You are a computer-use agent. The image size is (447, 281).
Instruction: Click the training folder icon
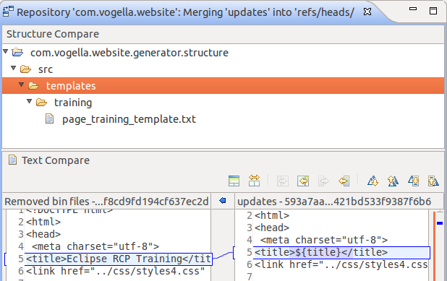[x=41, y=103]
